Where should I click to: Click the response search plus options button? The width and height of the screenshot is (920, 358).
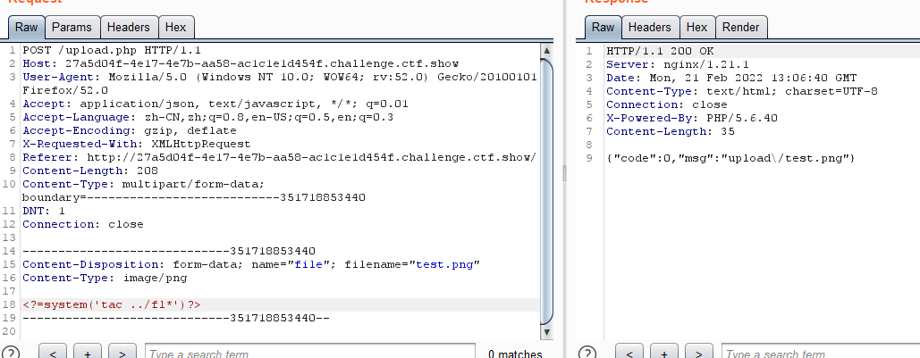click(x=664, y=354)
